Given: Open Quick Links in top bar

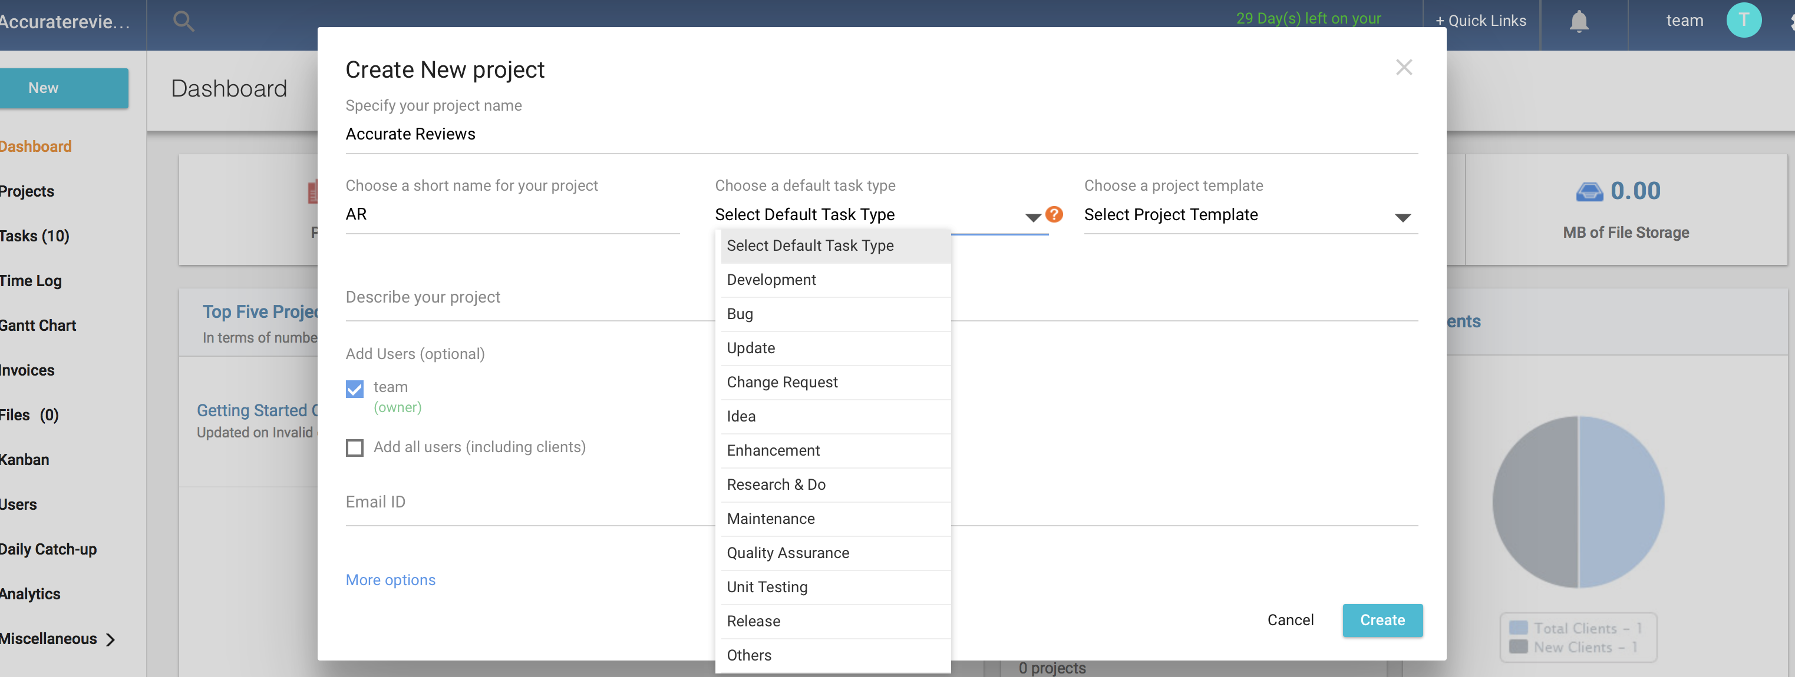Looking at the screenshot, I should coord(1480,21).
